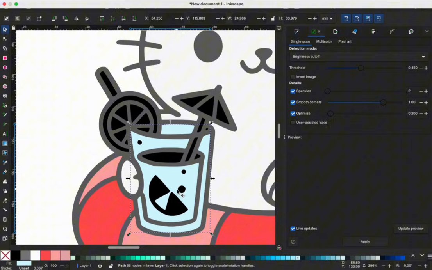This screenshot has width=432, height=270.
Task: Uncheck the Speckles checkbox
Action: [293, 91]
